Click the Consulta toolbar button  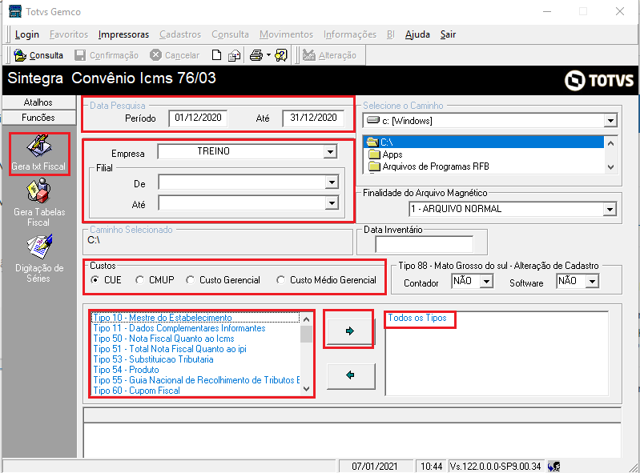pyautogui.click(x=38, y=55)
